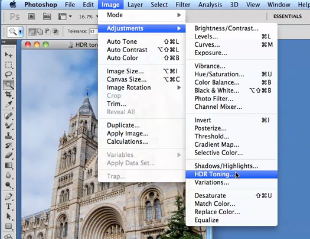310x239 pixels.
Task: Select the Healing Brush tool
Action: [8, 115]
